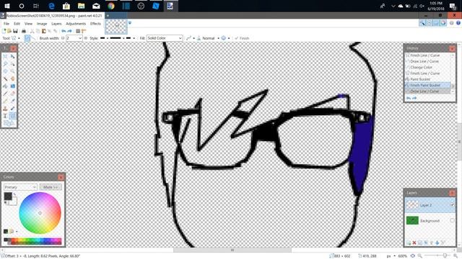The height and width of the screenshot is (259, 462).
Task: Open the Shapes tool
Action: [8, 123]
